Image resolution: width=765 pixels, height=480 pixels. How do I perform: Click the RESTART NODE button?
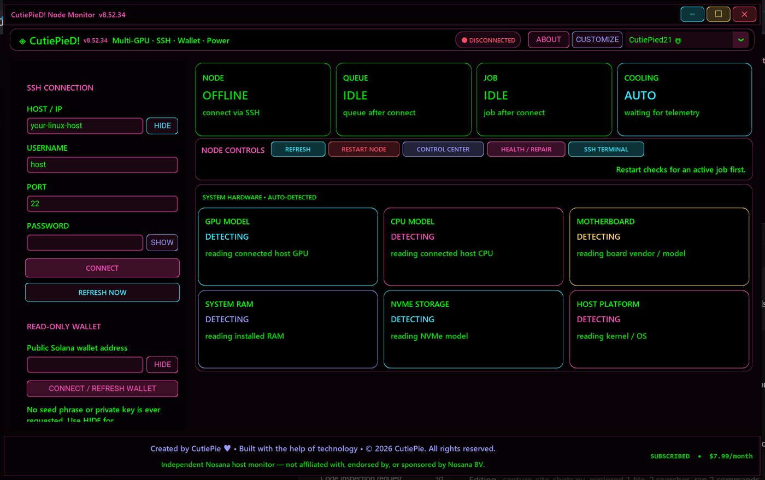tap(364, 149)
